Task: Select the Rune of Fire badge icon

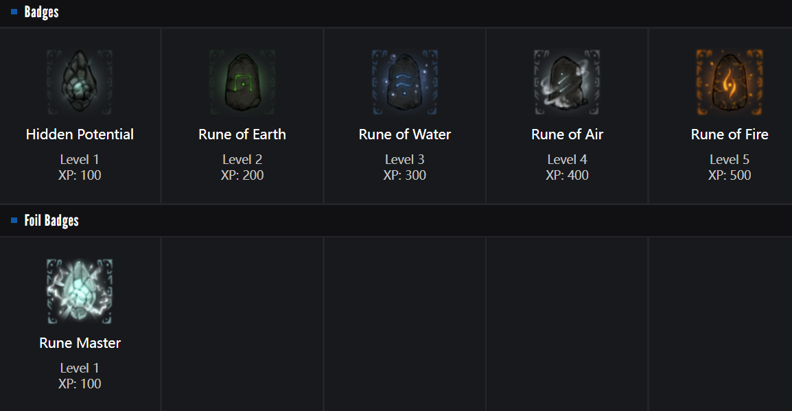Action: [730, 82]
